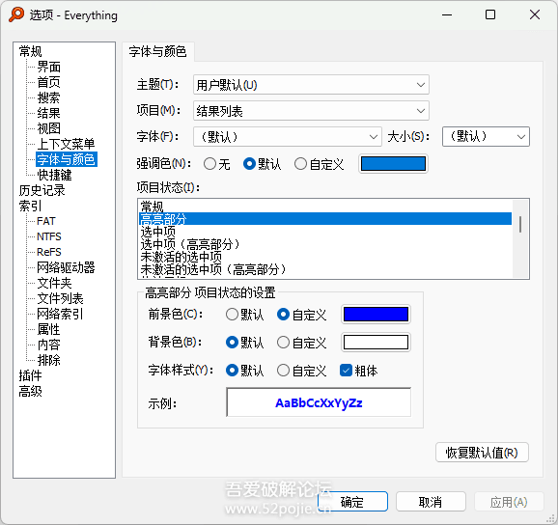Screen dimensions: 558x525
Task: Go to 历史记录 settings page
Action: pos(42,190)
